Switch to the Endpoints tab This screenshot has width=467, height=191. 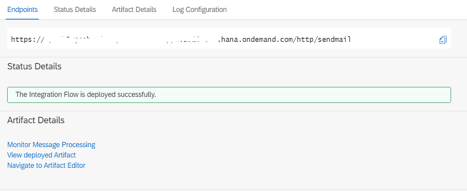(23, 10)
